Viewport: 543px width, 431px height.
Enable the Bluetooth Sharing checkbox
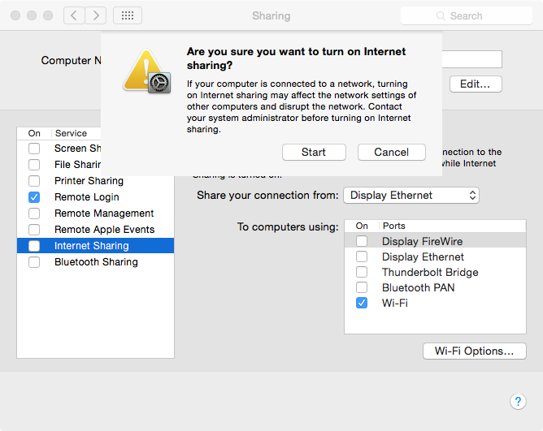[34, 262]
